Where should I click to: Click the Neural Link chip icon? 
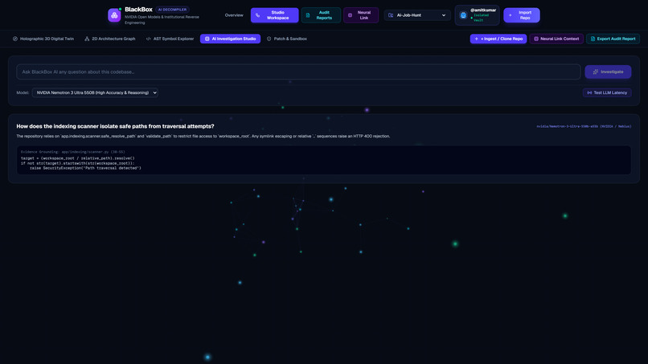[x=350, y=15]
